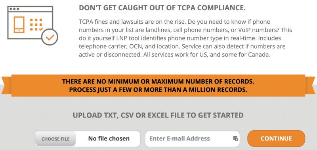The width and height of the screenshot is (317, 150).
Task: Focus the Enter E-mail Address field
Action: click(x=192, y=139)
